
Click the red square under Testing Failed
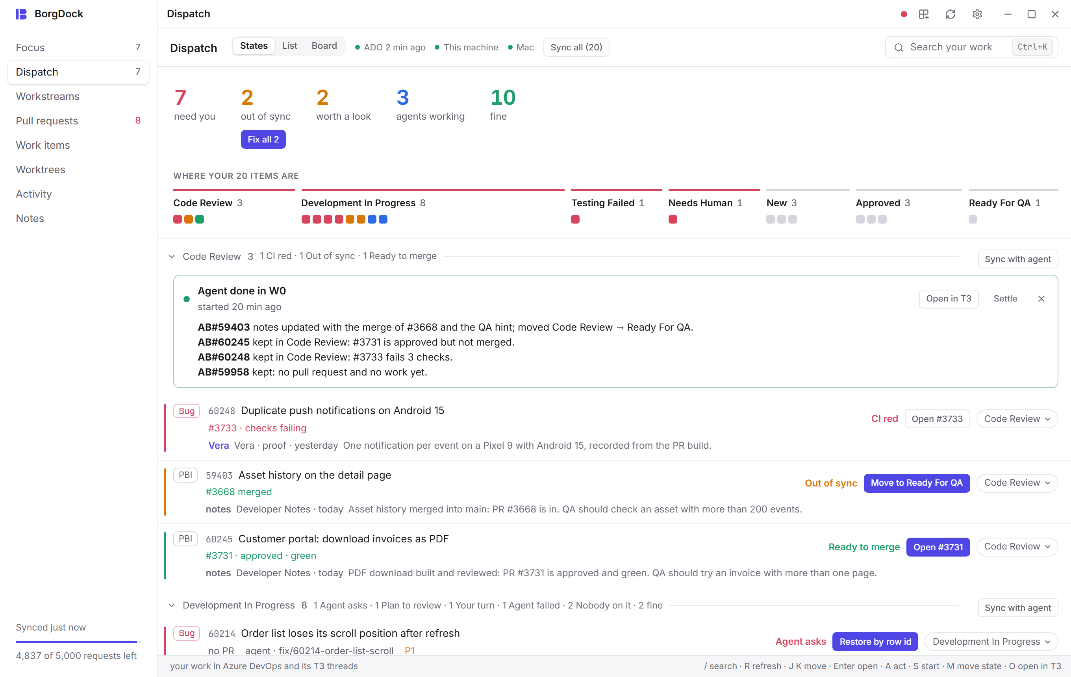(x=575, y=219)
